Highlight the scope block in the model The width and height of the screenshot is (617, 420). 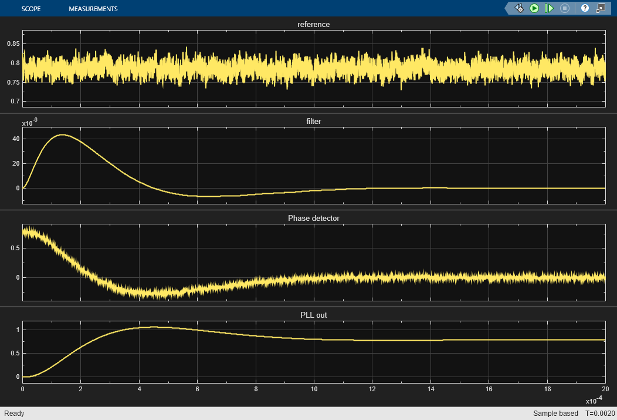(601, 8)
